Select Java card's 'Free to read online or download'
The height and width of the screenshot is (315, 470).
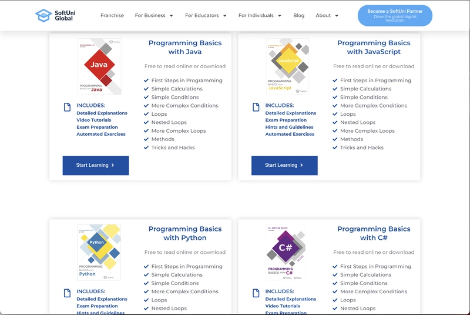(x=185, y=66)
